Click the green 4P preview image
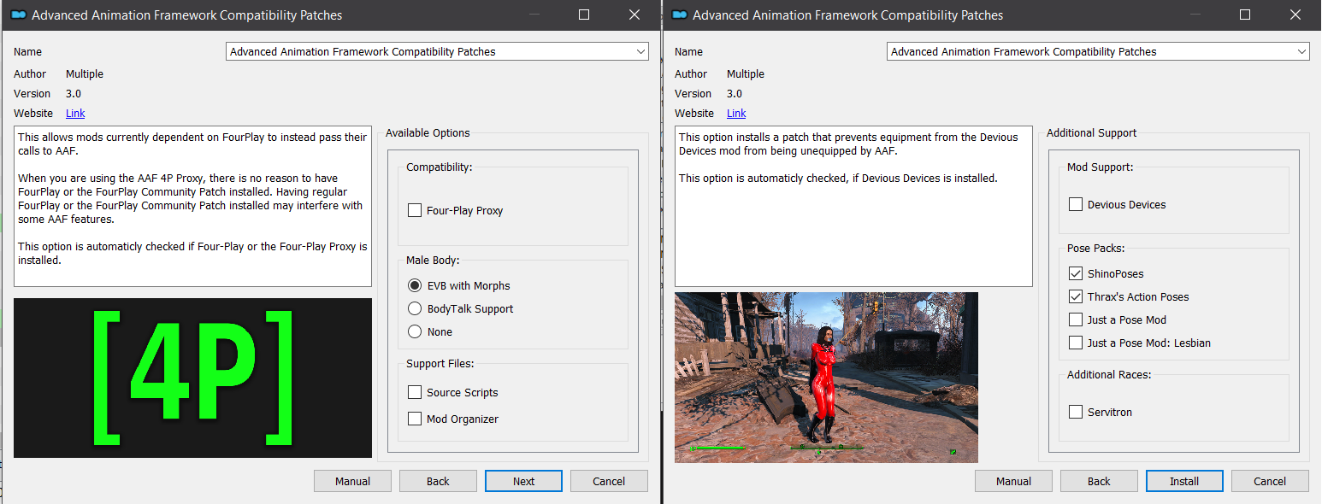1322x504 pixels. (193, 378)
